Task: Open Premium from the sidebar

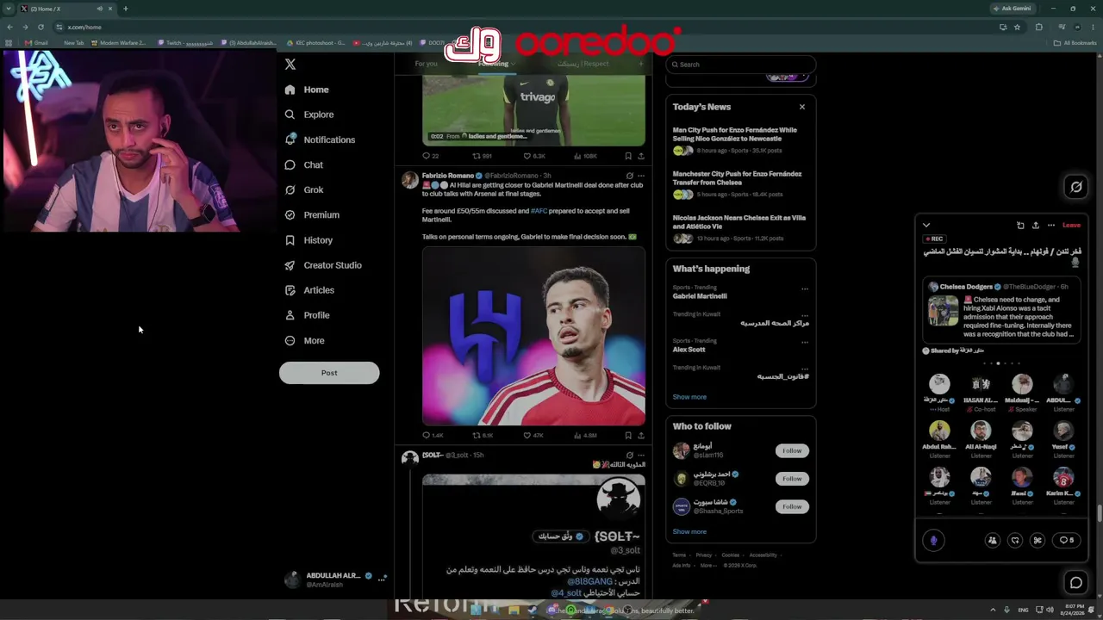Action: point(311,214)
